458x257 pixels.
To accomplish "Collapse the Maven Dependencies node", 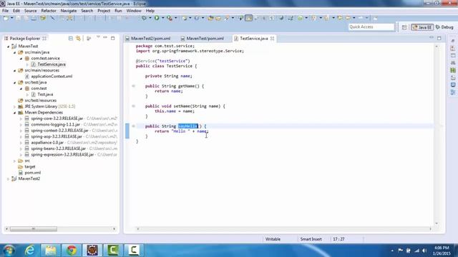I will coord(14,113).
